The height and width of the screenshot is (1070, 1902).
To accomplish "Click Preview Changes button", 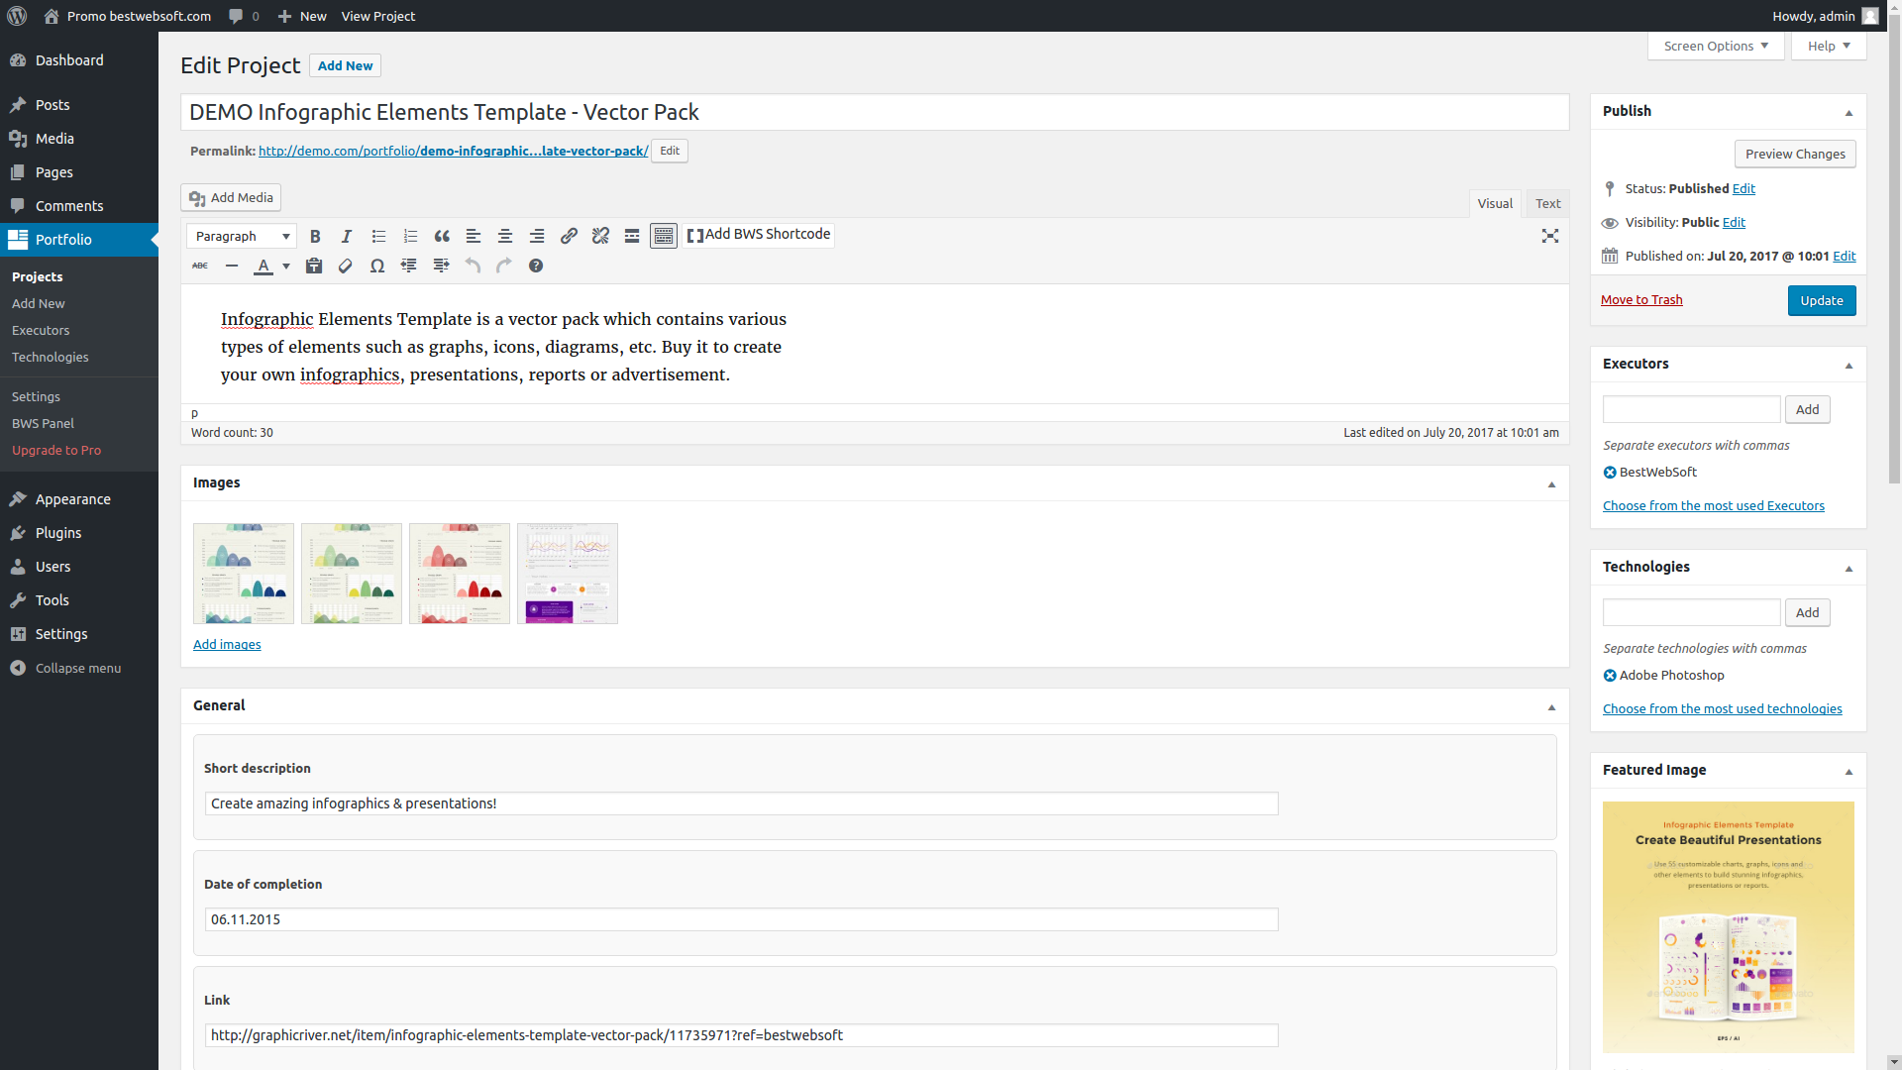I will pyautogui.click(x=1795, y=154).
